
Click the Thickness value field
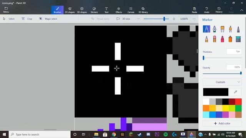pyautogui.click(x=234, y=51)
